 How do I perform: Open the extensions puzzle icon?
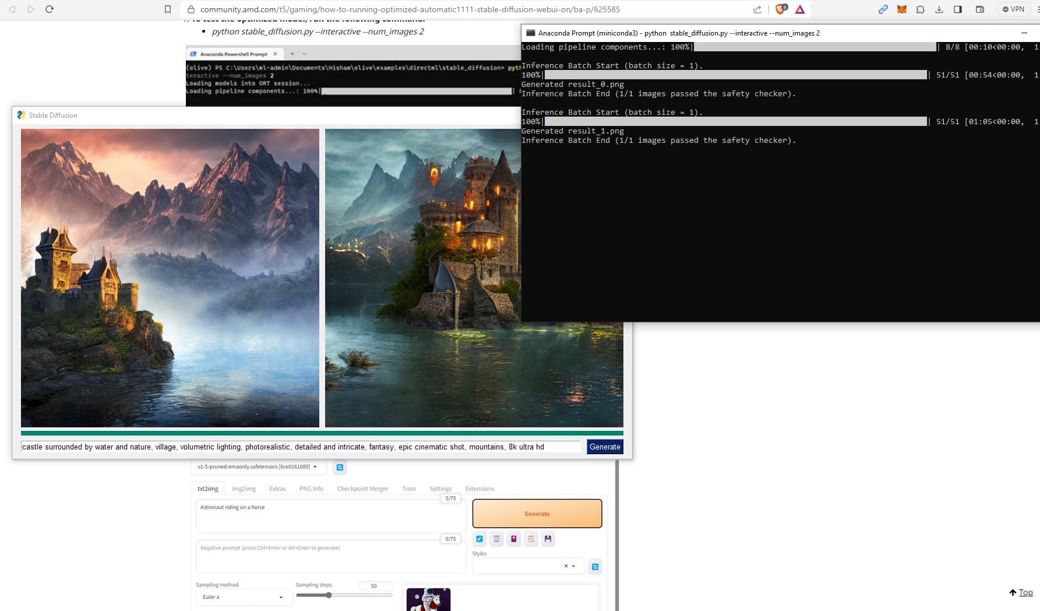(921, 9)
